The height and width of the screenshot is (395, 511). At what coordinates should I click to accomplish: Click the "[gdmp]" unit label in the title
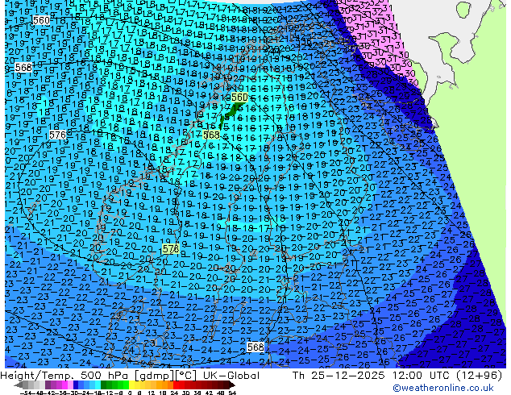pyautogui.click(x=156, y=376)
